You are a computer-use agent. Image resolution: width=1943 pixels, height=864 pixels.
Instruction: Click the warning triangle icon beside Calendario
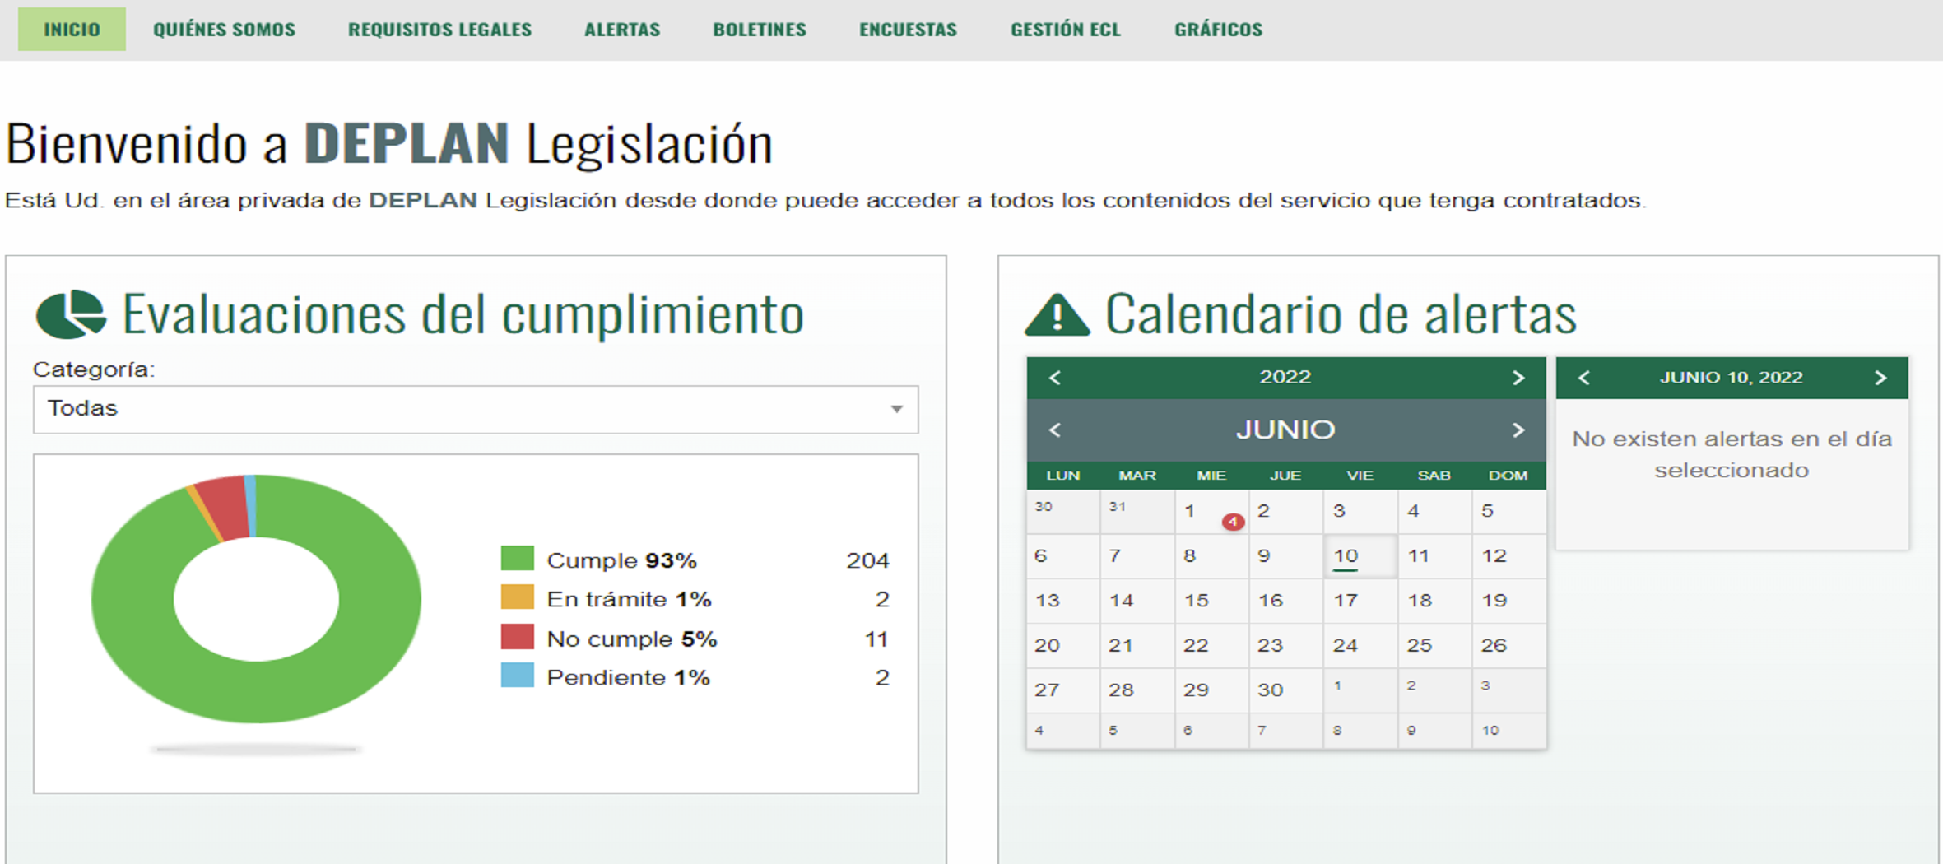click(1057, 314)
